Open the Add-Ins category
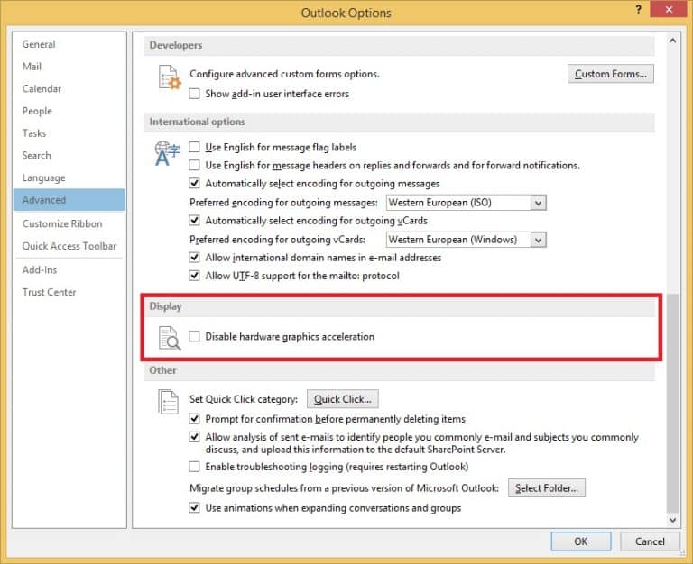Viewport: 693px width, 564px height. click(x=69, y=269)
